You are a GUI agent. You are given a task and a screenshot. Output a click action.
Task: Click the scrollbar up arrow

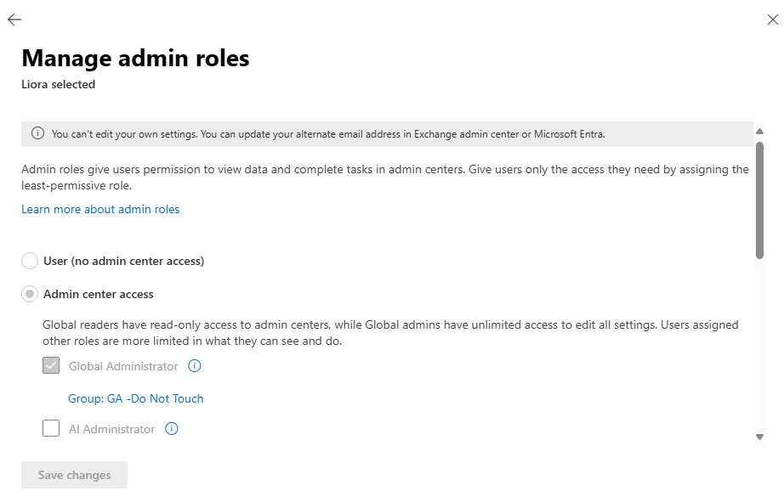coord(759,132)
